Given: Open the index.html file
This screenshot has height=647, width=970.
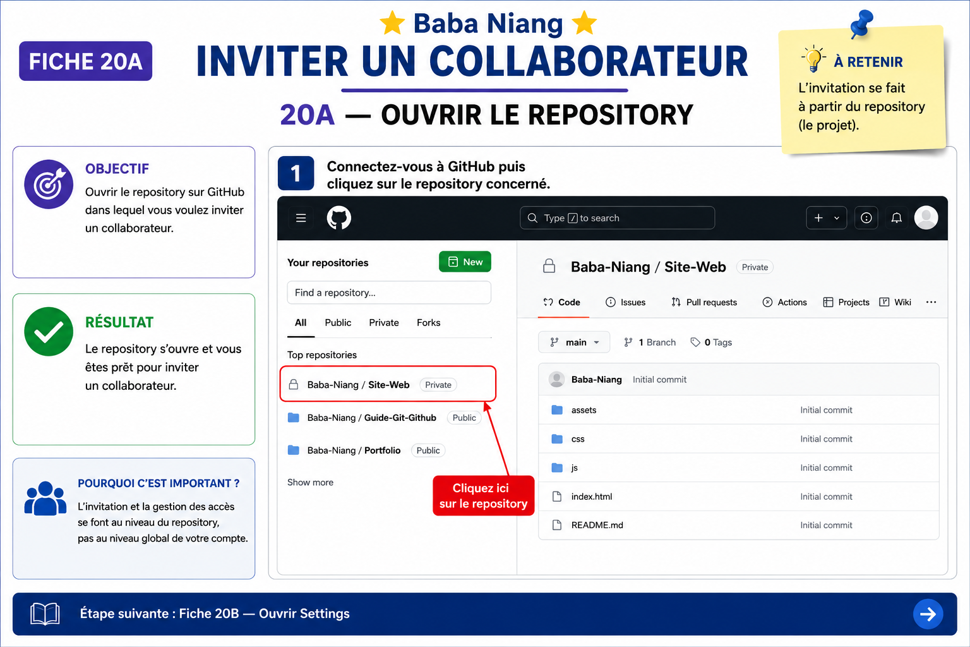Looking at the screenshot, I should click(x=592, y=497).
